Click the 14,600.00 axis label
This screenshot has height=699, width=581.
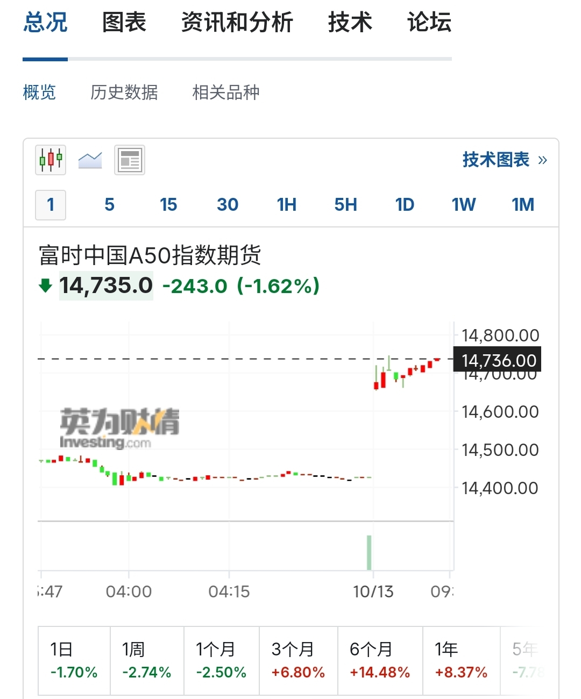[x=500, y=412]
